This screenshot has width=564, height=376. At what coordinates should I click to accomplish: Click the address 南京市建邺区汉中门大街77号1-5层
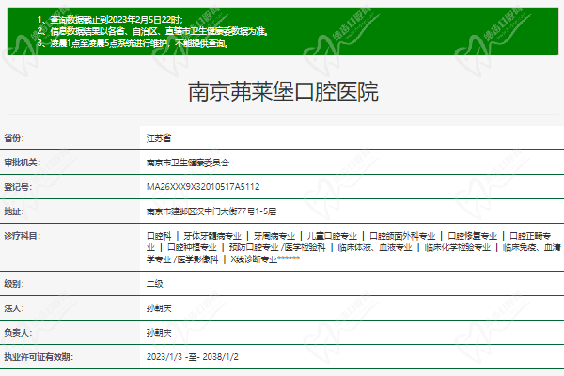(211, 211)
